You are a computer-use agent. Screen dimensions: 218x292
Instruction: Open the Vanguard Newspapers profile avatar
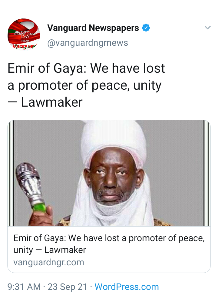click(x=24, y=35)
